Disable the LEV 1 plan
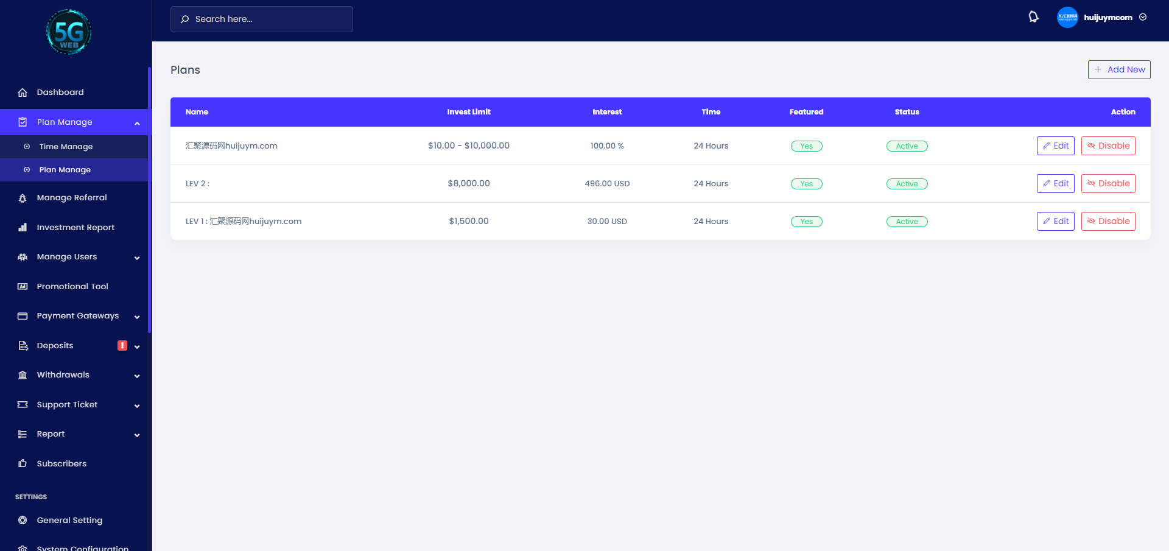The height and width of the screenshot is (551, 1169). tap(1108, 221)
